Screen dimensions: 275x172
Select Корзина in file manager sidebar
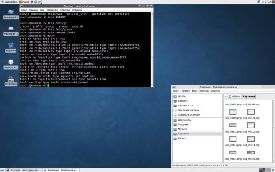(x=197, y=101)
